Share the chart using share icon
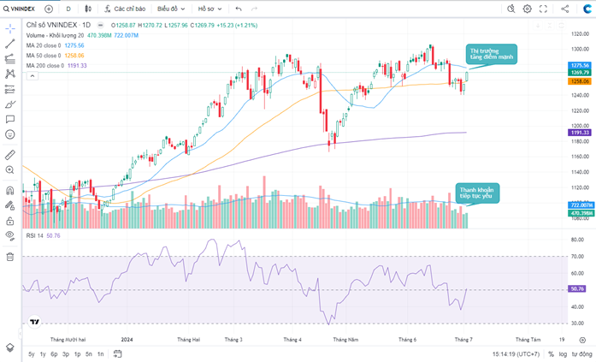Screen dimensions: 596x362 click(x=565, y=9)
